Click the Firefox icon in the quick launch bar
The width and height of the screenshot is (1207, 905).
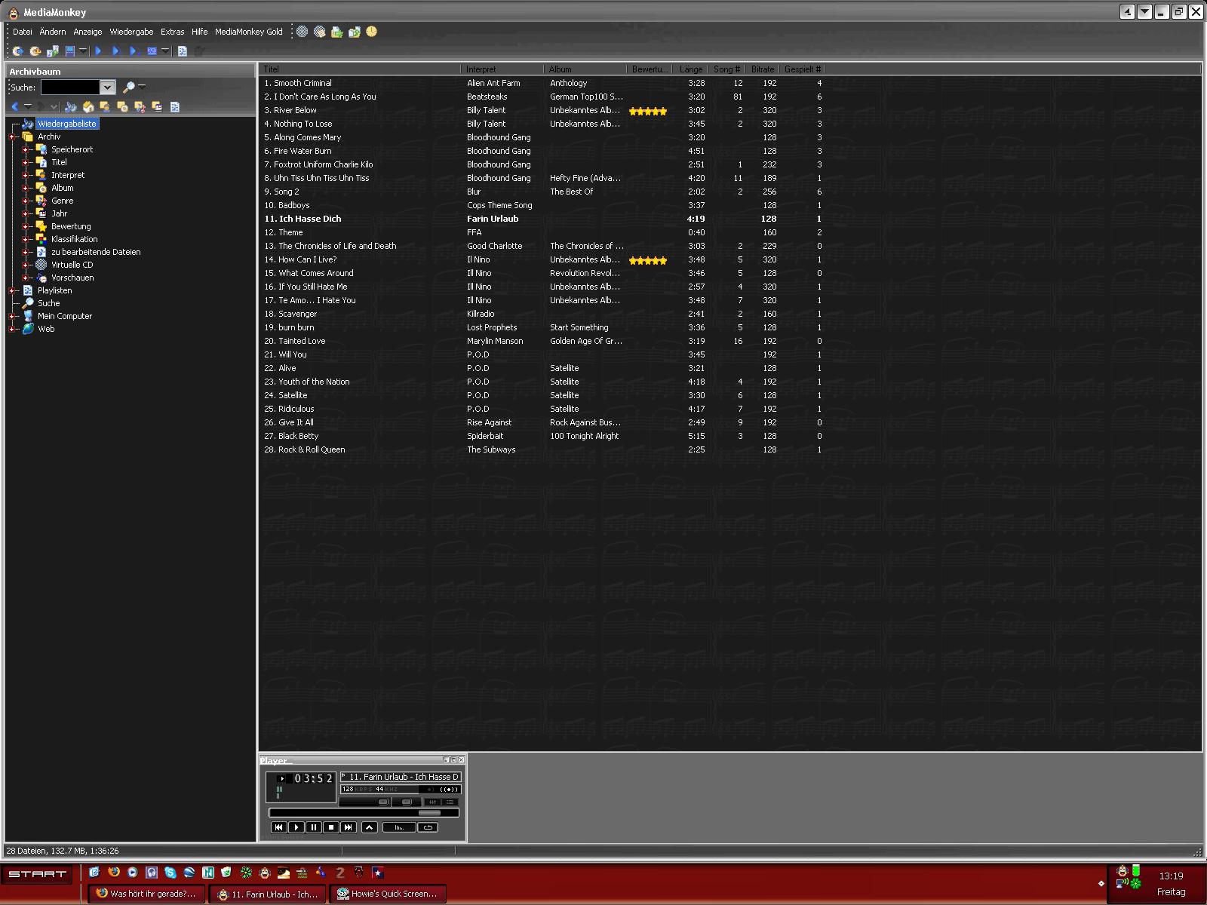click(x=114, y=872)
